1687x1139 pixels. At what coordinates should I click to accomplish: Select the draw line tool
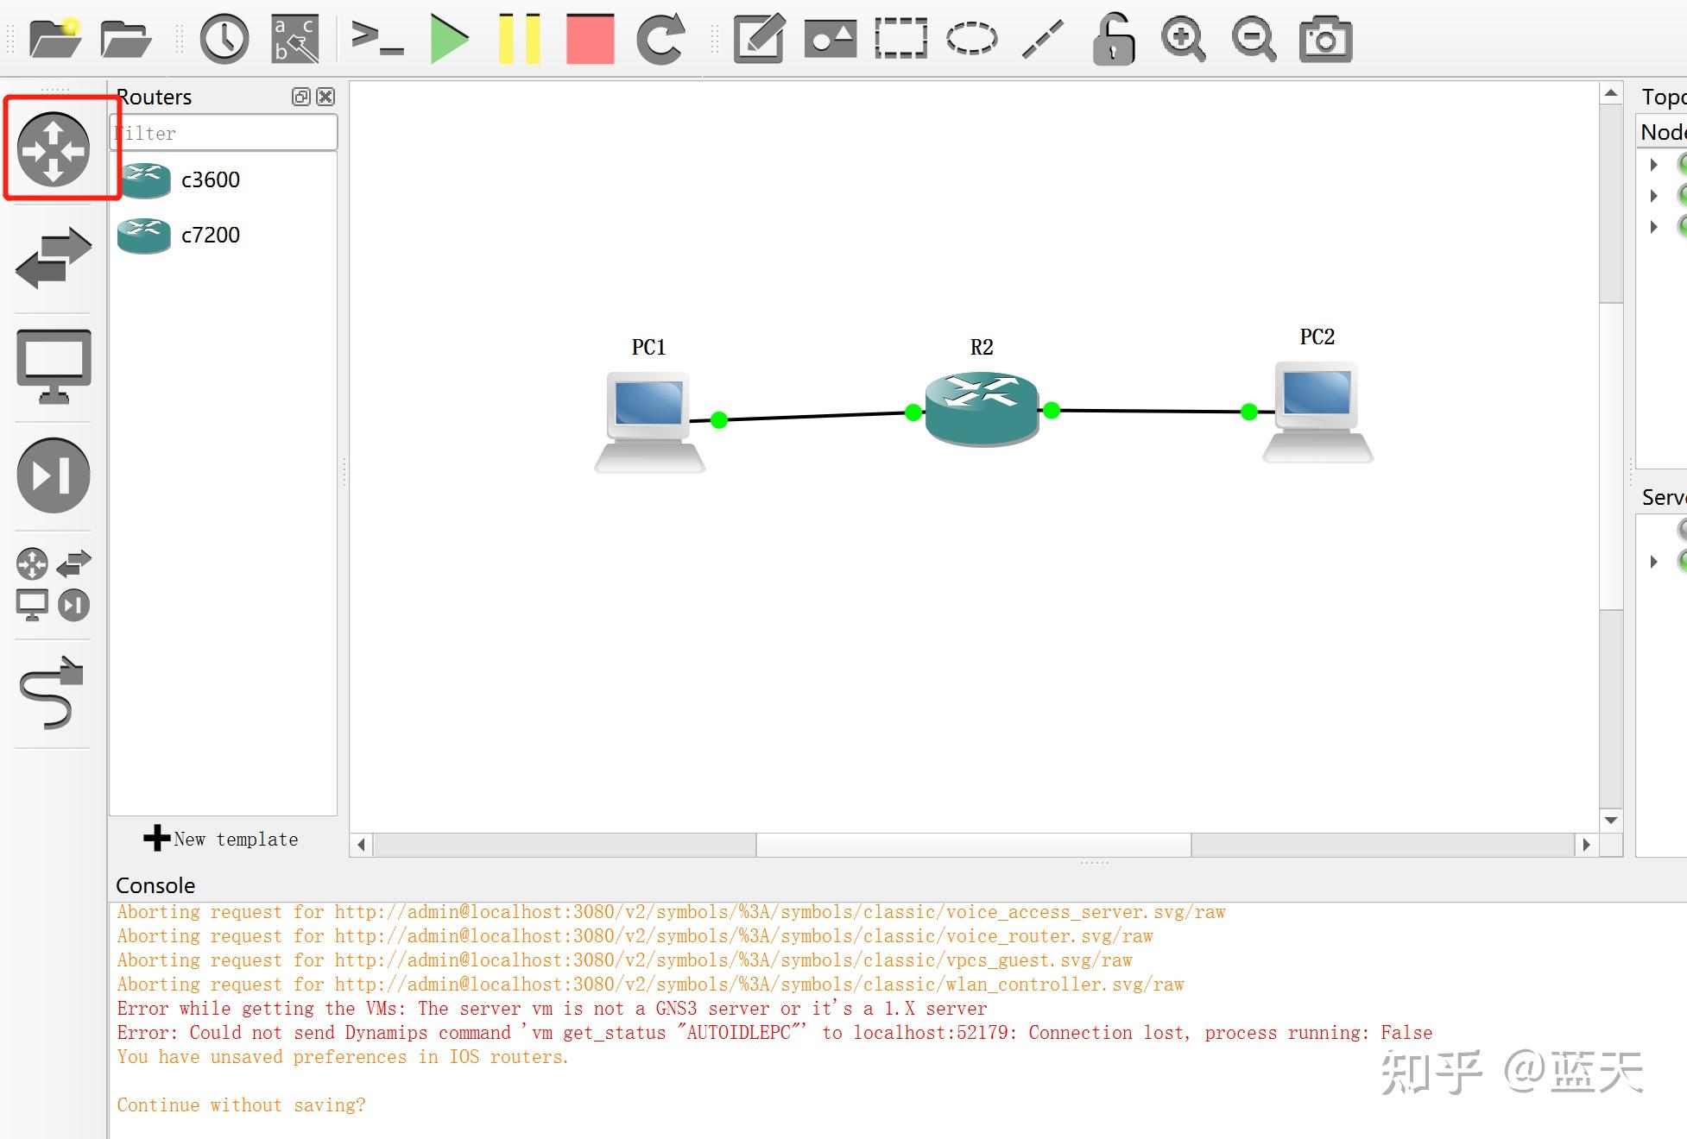tap(1042, 39)
